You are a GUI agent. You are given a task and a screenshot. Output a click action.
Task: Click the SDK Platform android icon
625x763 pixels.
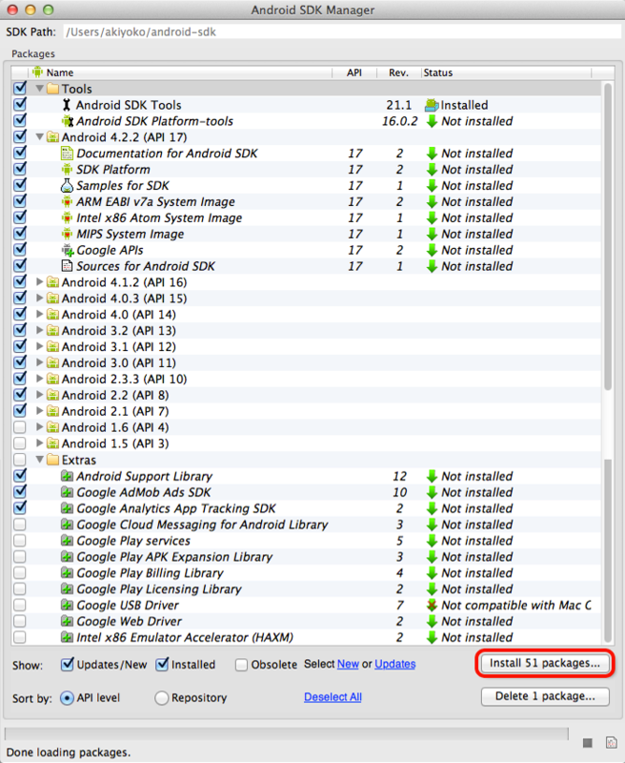pos(67,170)
